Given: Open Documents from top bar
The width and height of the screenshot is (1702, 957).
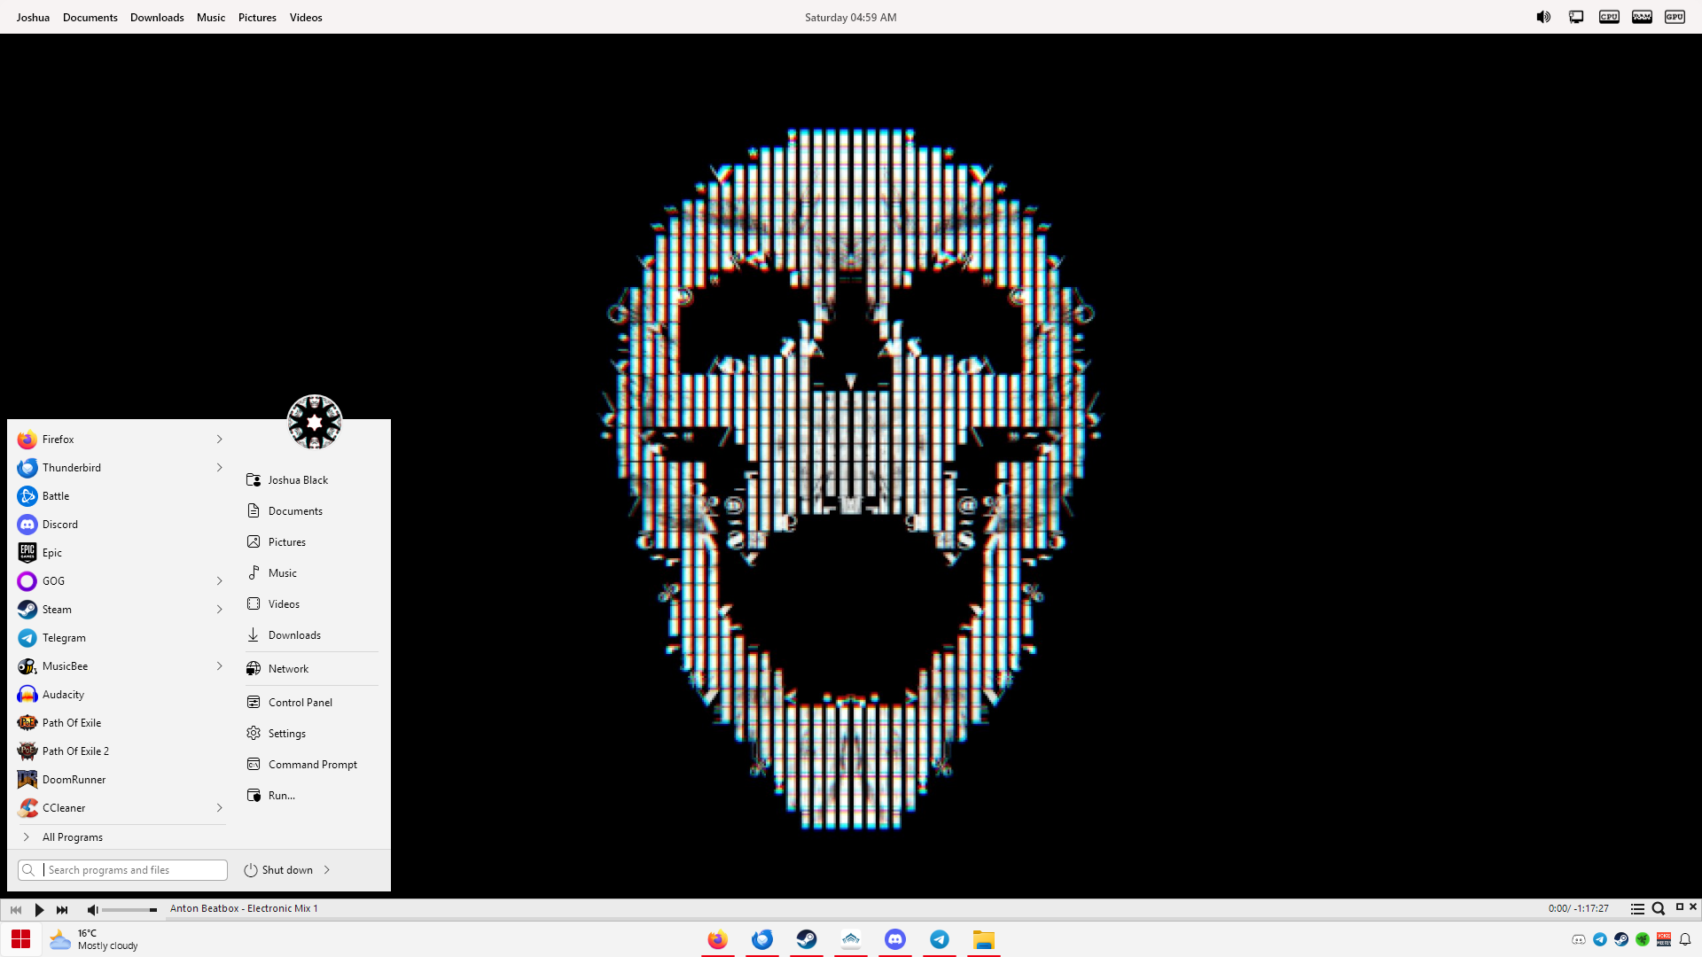Looking at the screenshot, I should 90,18.
